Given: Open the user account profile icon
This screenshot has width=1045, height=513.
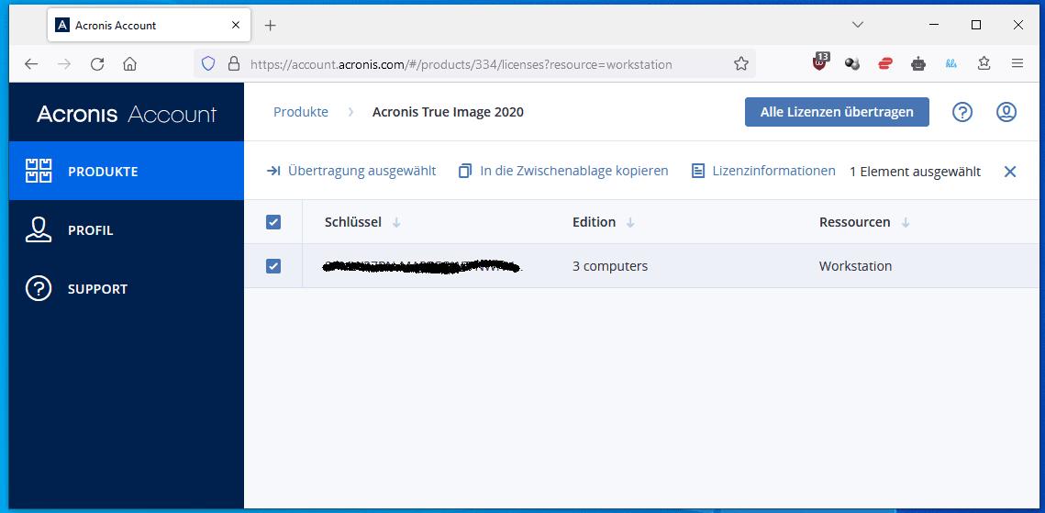Looking at the screenshot, I should tap(1006, 112).
